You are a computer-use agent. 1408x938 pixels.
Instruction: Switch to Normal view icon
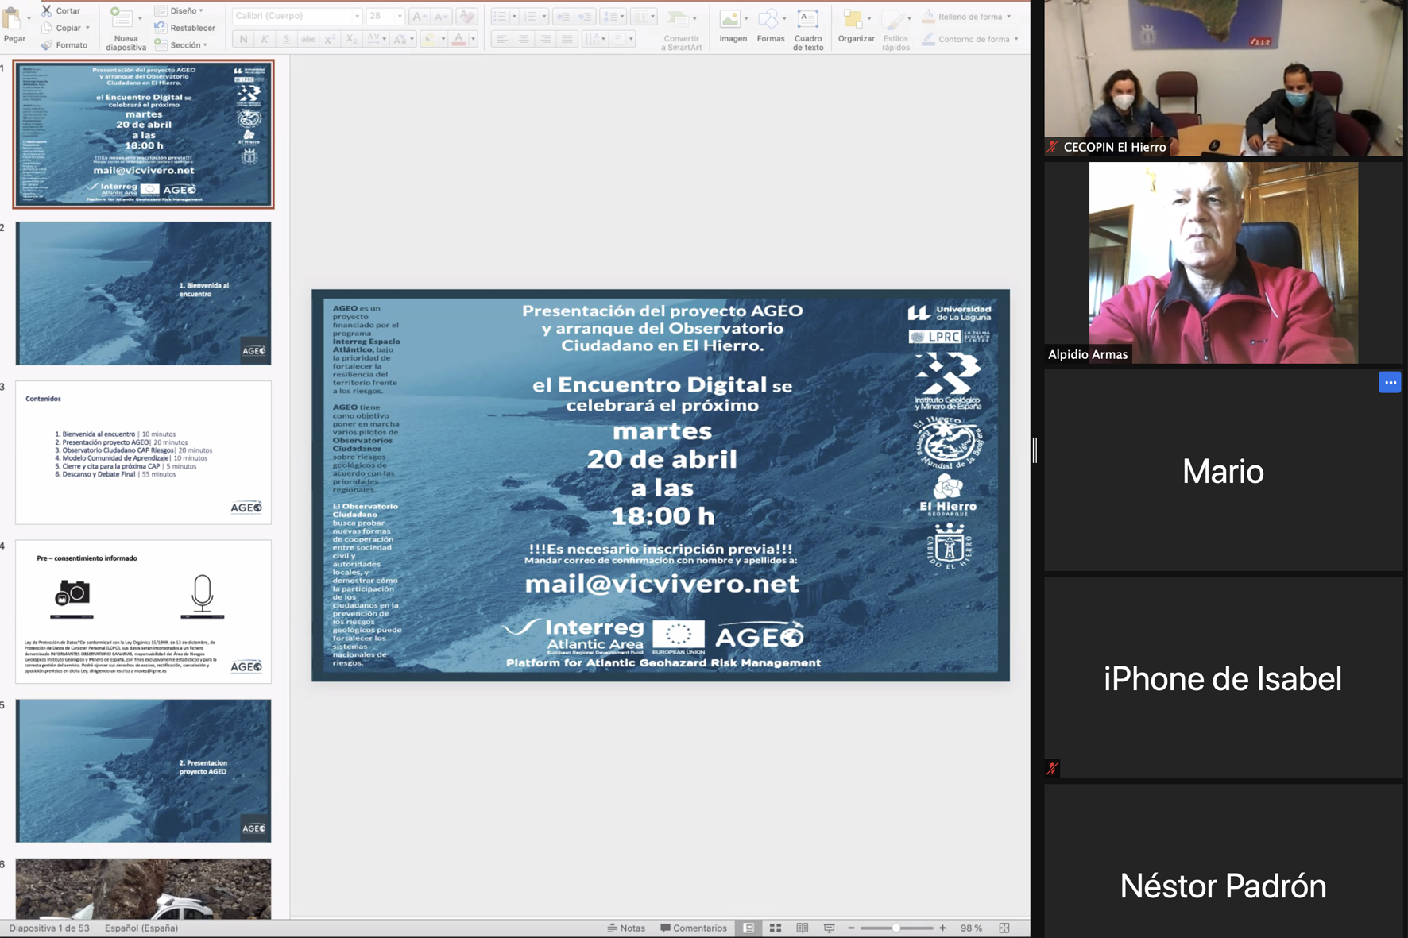(x=748, y=928)
